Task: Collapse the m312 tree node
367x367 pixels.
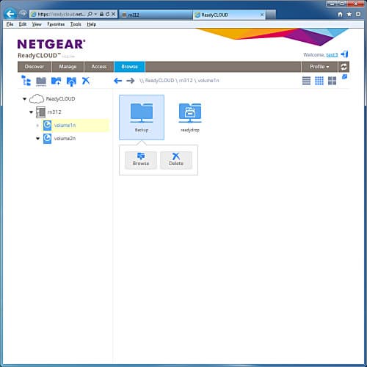Action: point(31,112)
